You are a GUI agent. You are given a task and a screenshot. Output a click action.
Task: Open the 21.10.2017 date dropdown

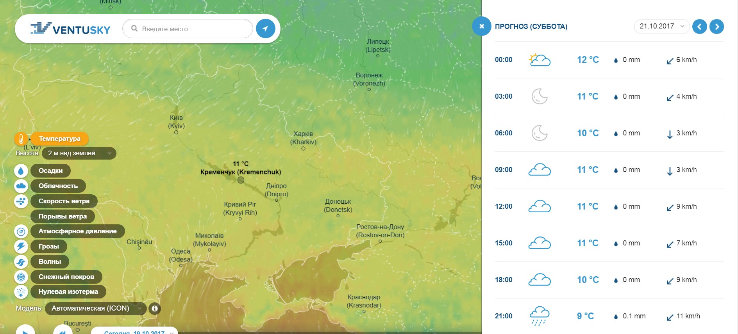[661, 27]
